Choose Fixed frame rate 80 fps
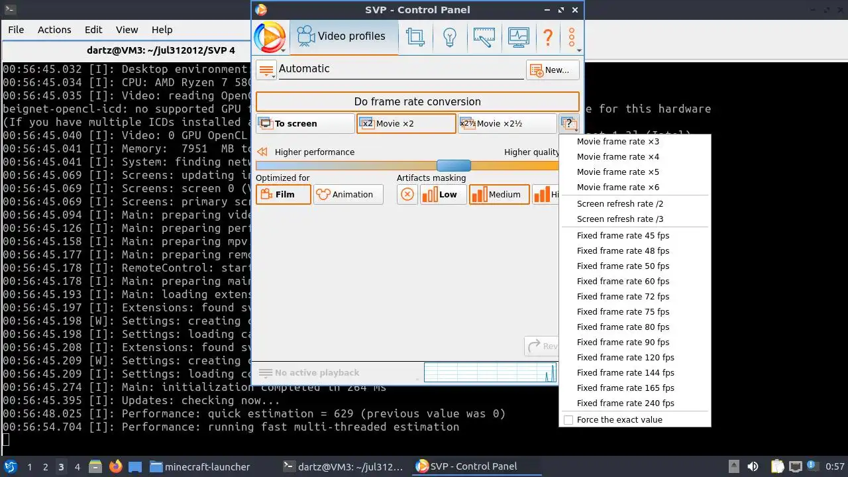Viewport: 848px width, 477px height. (635, 327)
